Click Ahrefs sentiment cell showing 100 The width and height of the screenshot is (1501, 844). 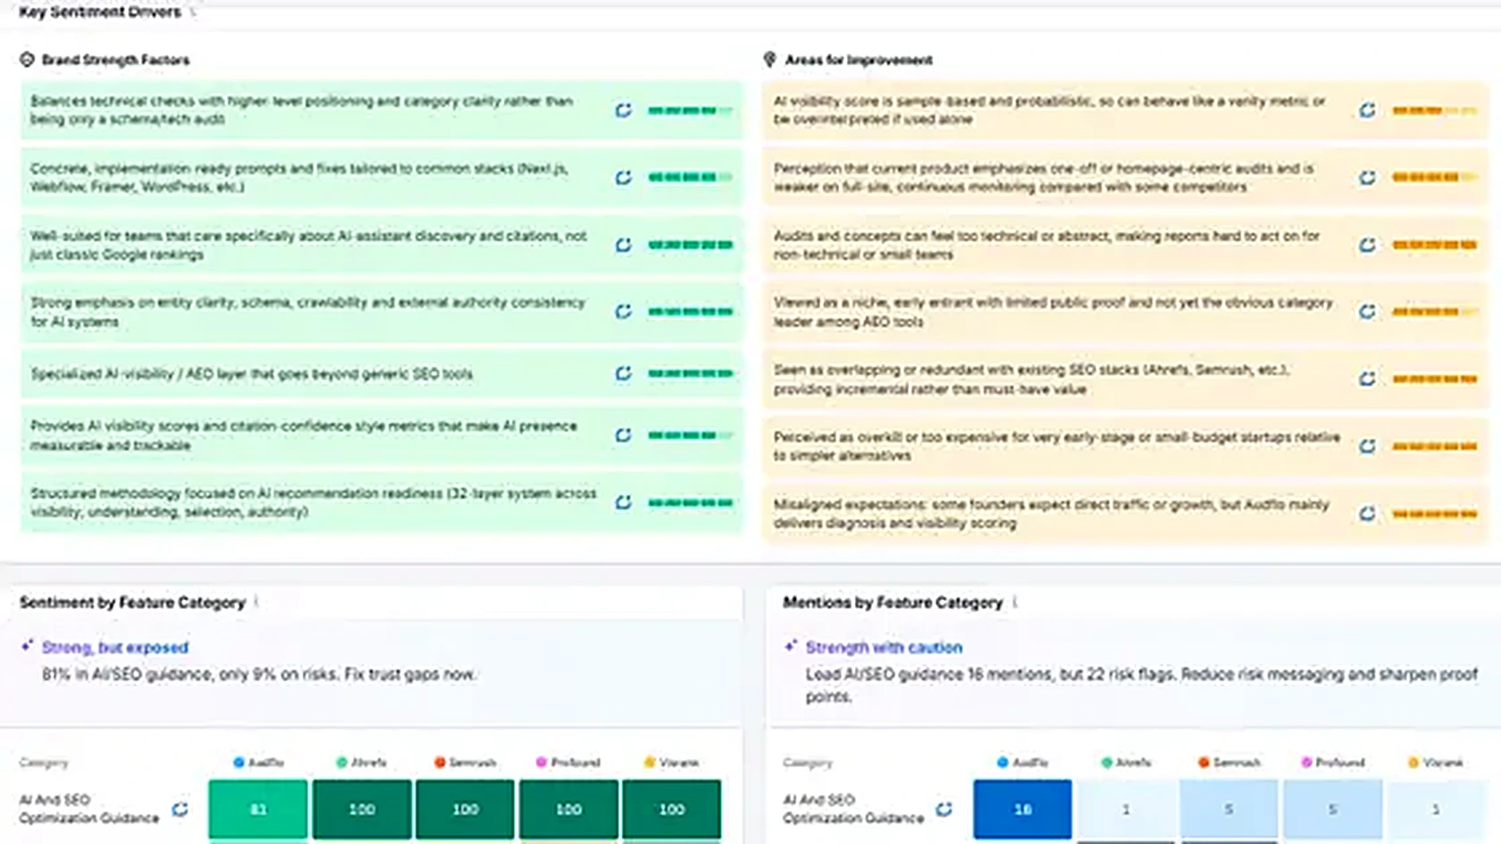pyautogui.click(x=362, y=809)
